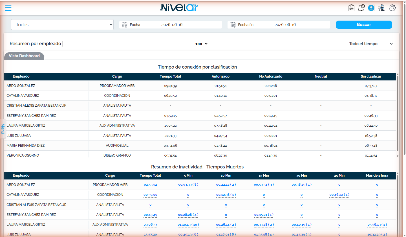The width and height of the screenshot is (406, 237).
Task: Click the Buscar button
Action: 364,25
